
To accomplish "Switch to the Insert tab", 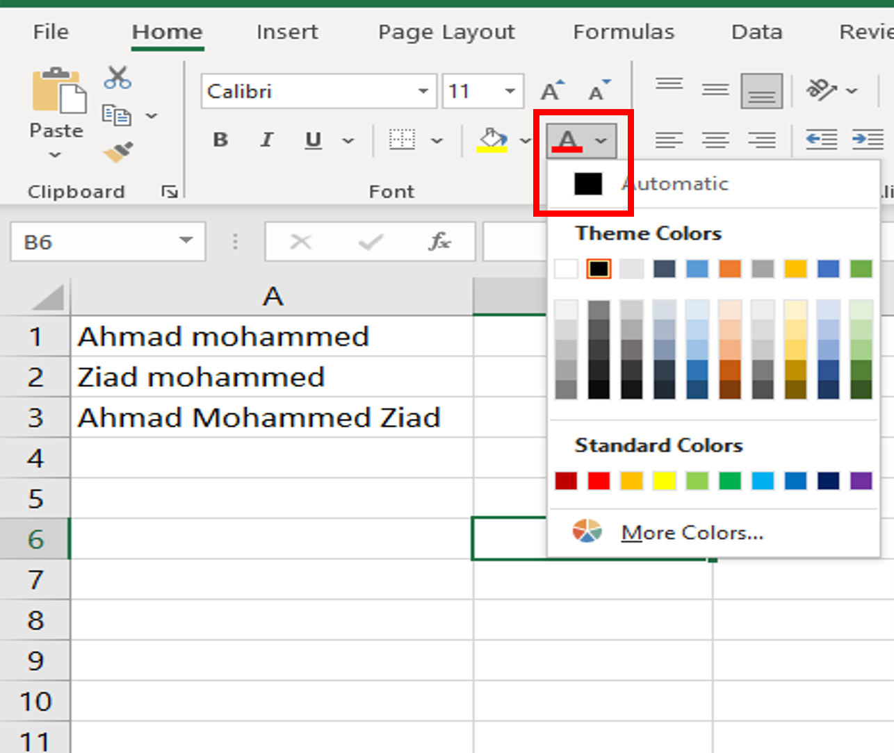I will tap(287, 32).
